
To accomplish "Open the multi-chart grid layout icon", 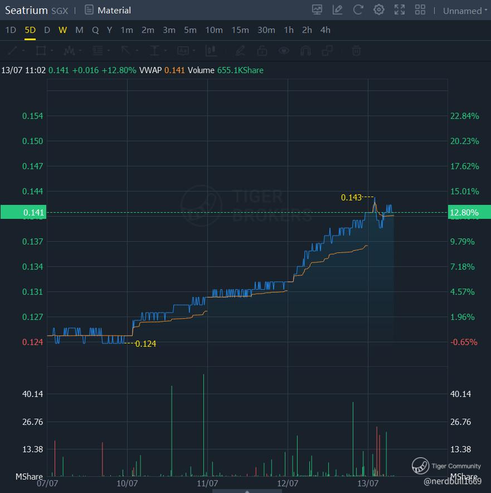I will 420,9.
